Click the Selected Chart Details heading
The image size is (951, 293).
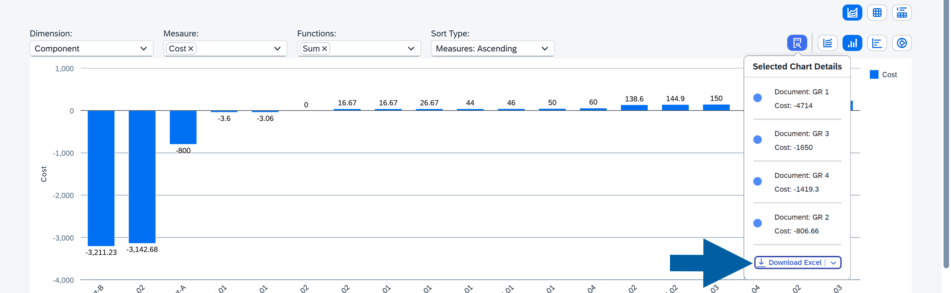point(797,66)
